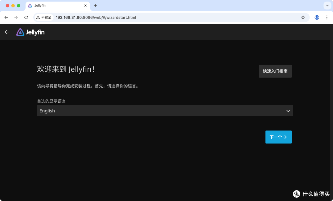Screen dimensions: 333x201
Task: Click 下一个 next button
Action: coord(278,137)
